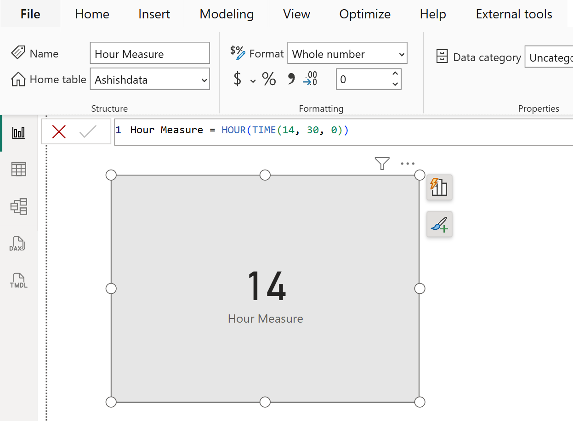
Task: Switch to the Modeling ribbon tab
Action: [226, 14]
